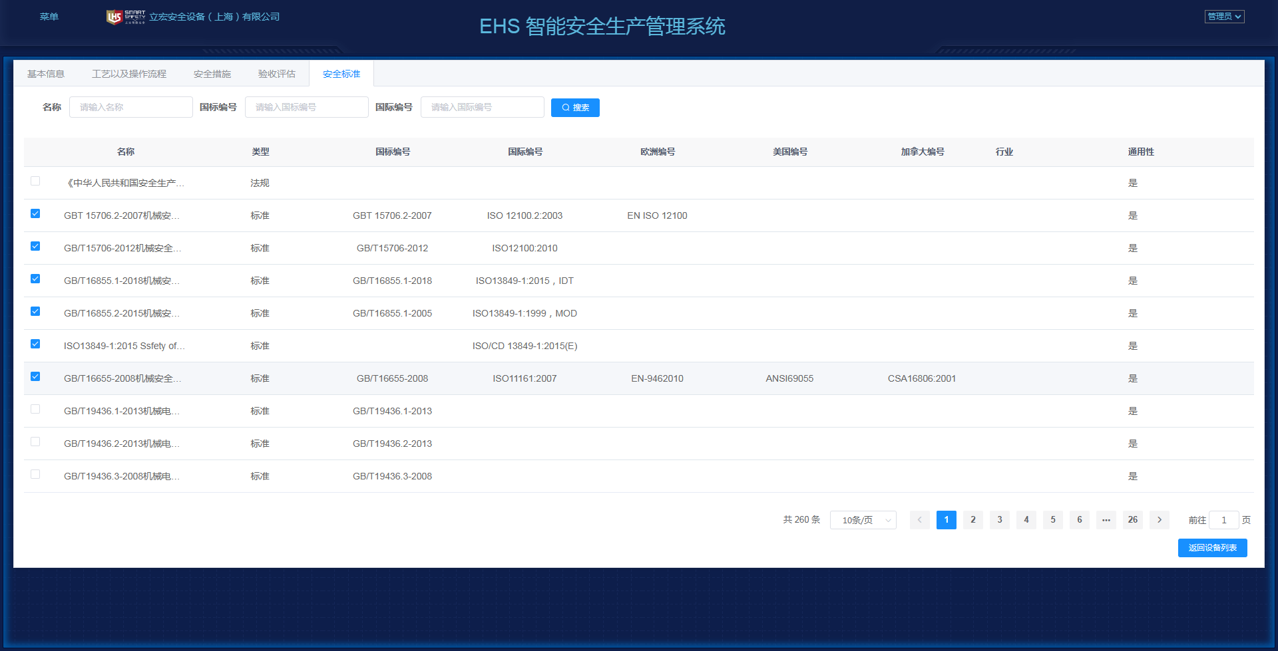
Task: Uncheck the GB/T16655-2008 row checkbox
Action: 35,376
